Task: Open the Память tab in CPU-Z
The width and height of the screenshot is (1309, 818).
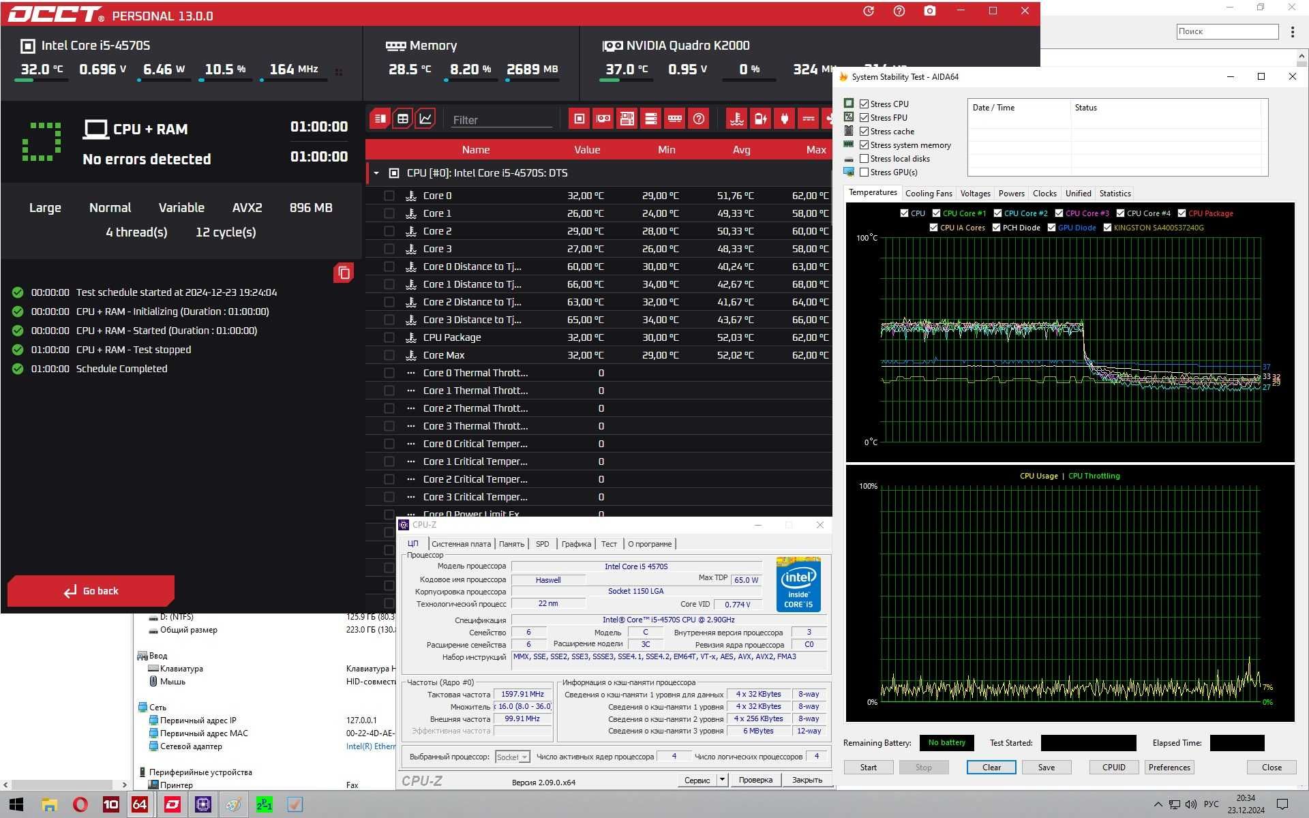Action: tap(511, 544)
